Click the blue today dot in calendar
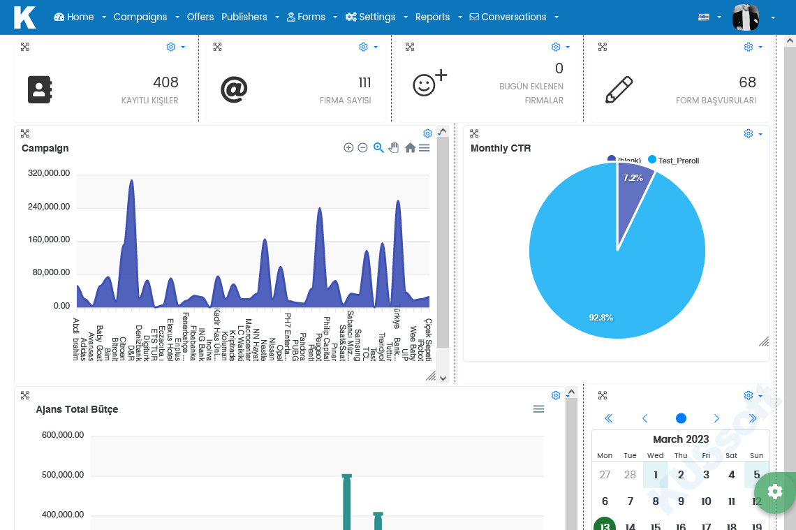Viewport: 796px width, 530px height. pyautogui.click(x=681, y=418)
